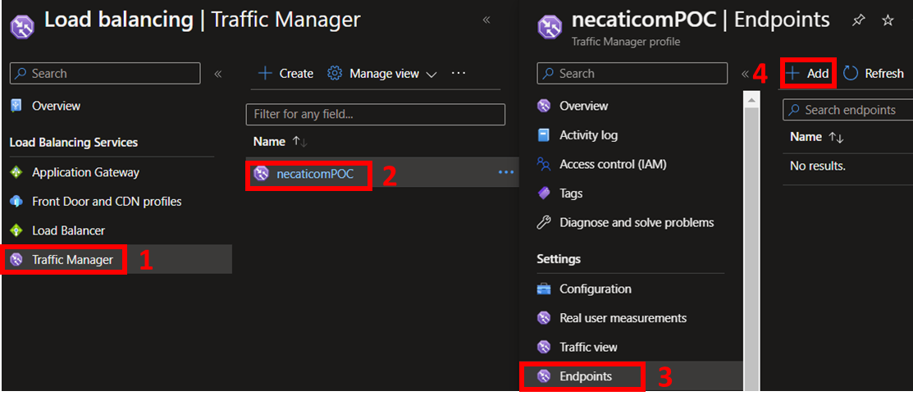Click the Load Balancing Services section heading
Viewport: 913px width, 414px height.
[74, 142]
